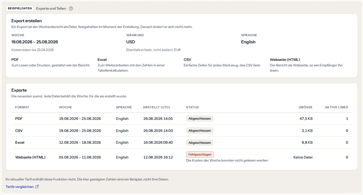The height and width of the screenshot is (195, 363).
Task: Click the week 12.08.2026 – 18.08.2026 cell
Action: pyautogui.click(x=80, y=143)
